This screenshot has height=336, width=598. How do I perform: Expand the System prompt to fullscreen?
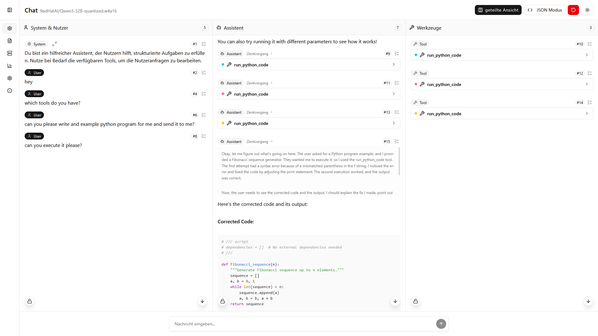coord(55,44)
